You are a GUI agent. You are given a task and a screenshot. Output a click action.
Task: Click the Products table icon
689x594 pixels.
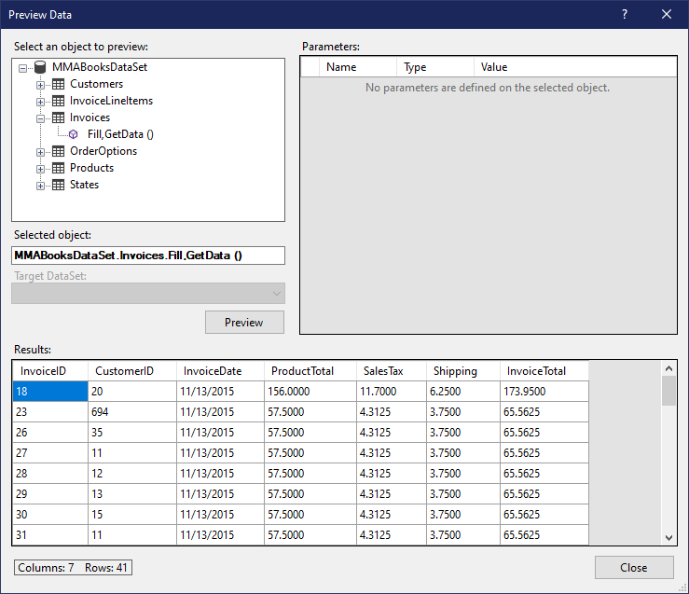[x=58, y=168]
